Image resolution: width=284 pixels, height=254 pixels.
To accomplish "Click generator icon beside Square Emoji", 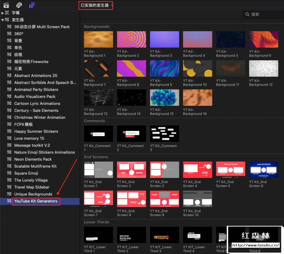I will point(9,173).
